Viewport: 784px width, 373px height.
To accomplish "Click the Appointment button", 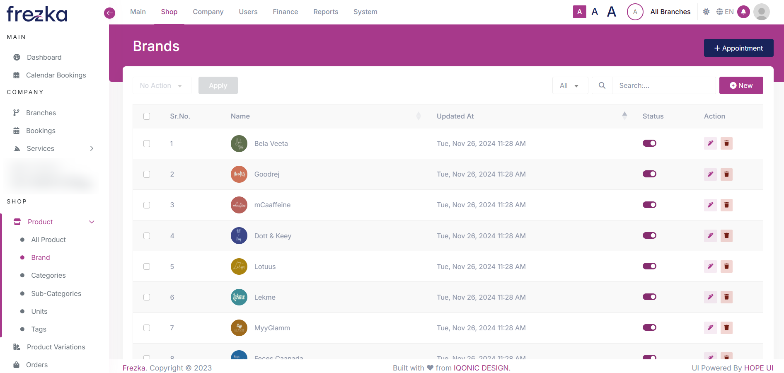I will (x=738, y=48).
